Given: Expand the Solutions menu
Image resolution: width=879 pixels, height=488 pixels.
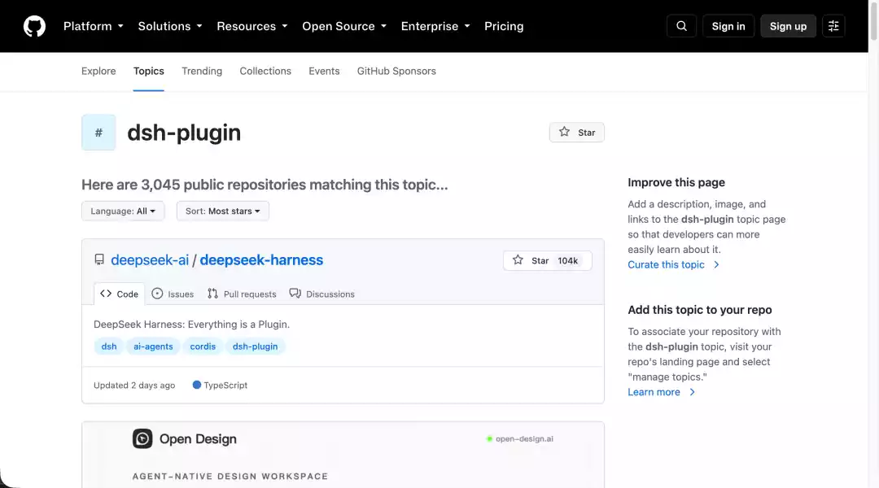Looking at the screenshot, I should coord(170,26).
